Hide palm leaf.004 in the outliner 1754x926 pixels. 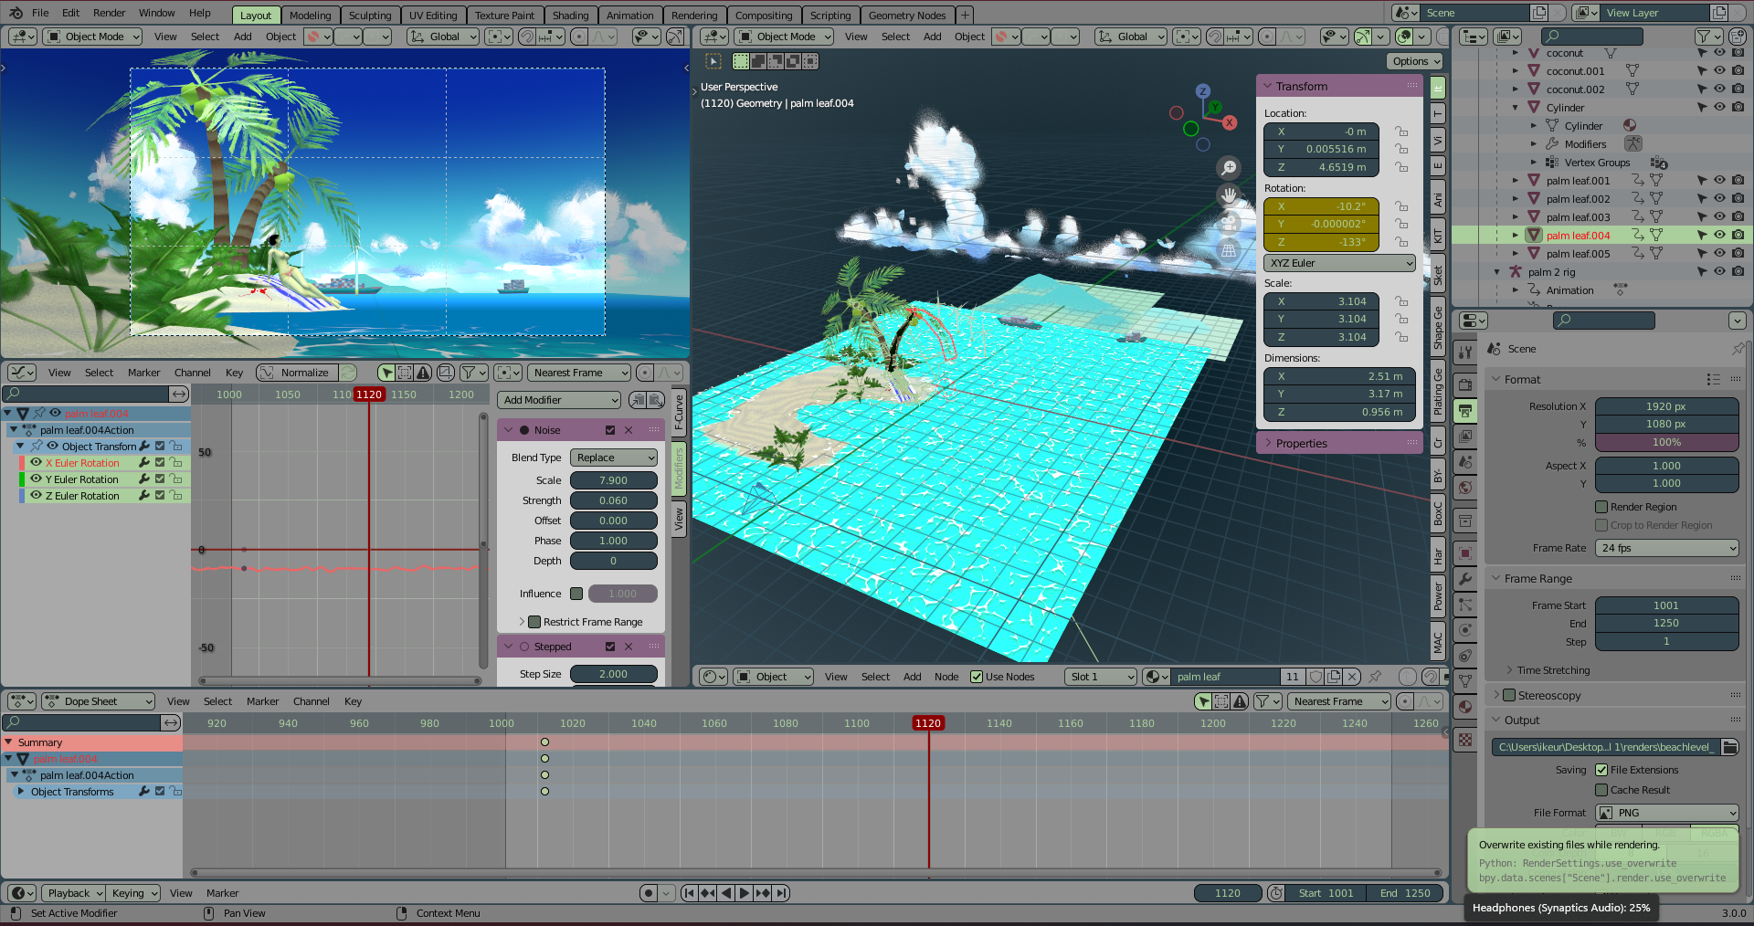(x=1719, y=236)
